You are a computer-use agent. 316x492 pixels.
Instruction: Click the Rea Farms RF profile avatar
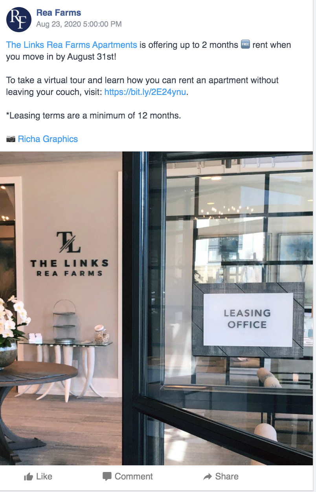coord(19,19)
